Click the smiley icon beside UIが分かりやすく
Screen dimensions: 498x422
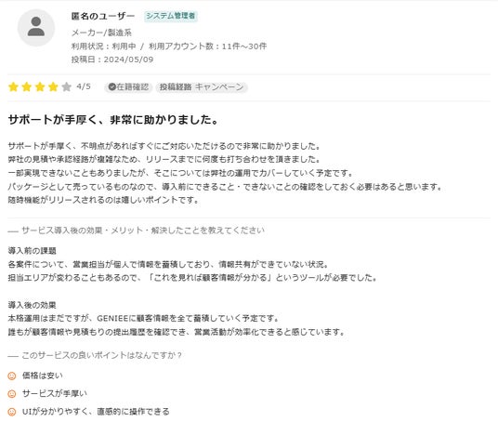(12, 412)
